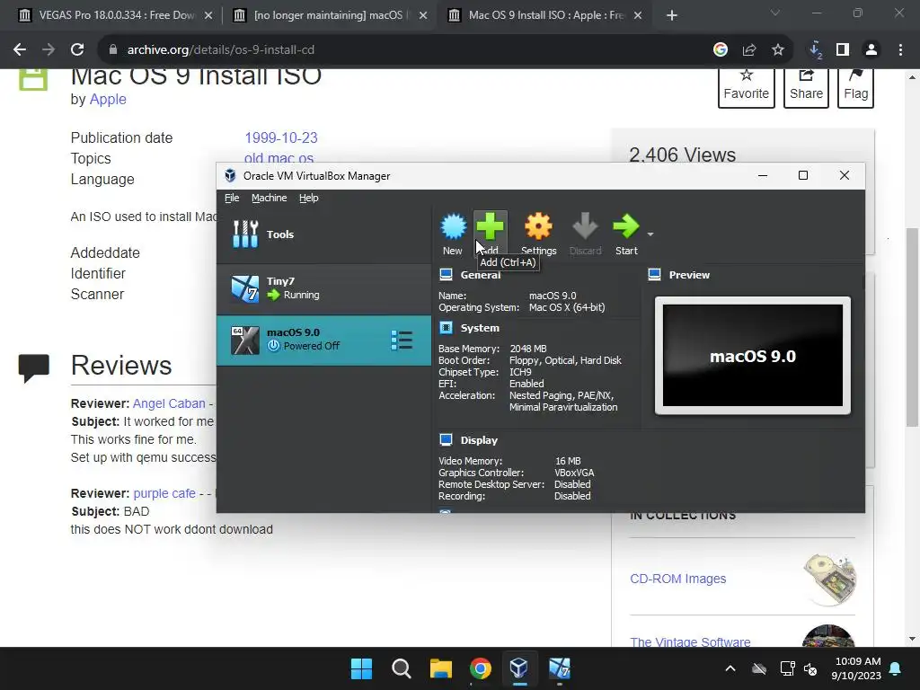Screen dimensions: 920x690
Task: Open the Machine menu in VirtualBox
Action: 270,198
